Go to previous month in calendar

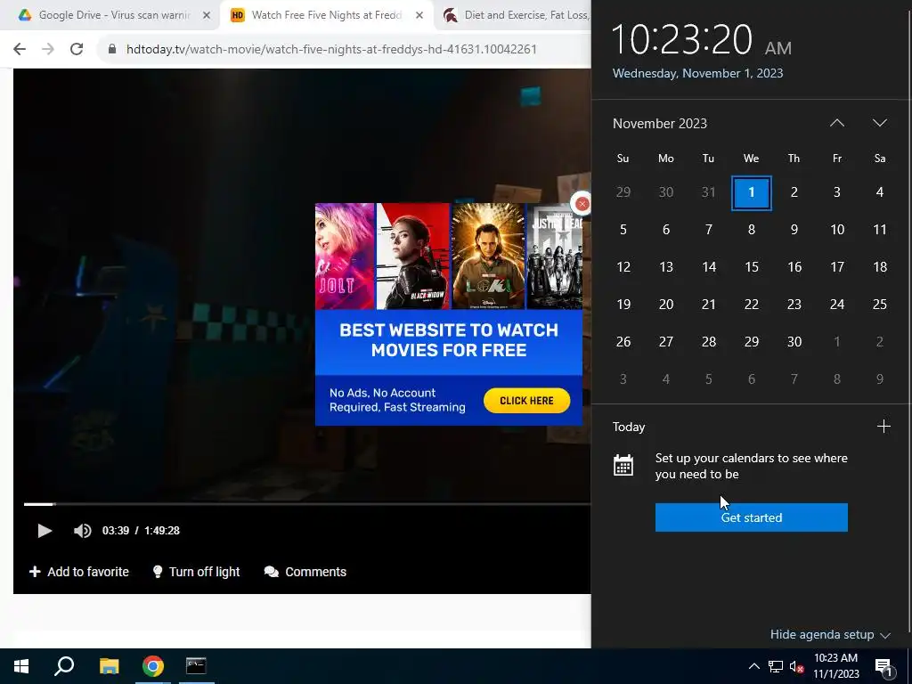[x=837, y=123]
